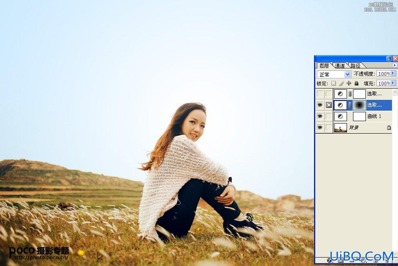
Task: Show the hidden top 选取 layer
Action: click(320, 94)
